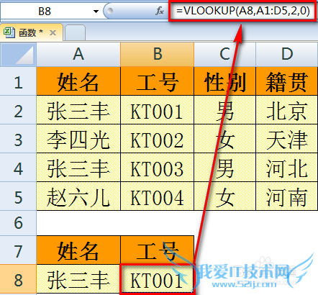Screen dimensions: 318x295
Task: Click cell A2 containing 张三丰
Action: click(78, 110)
